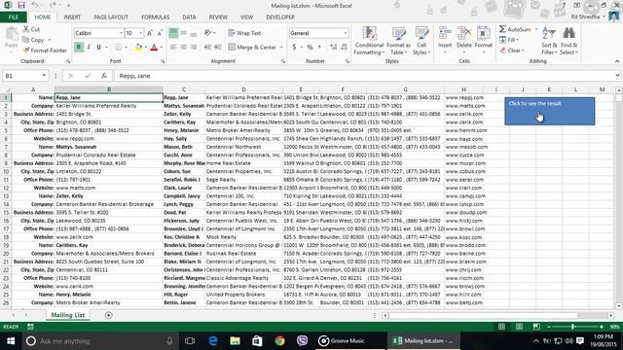Image resolution: width=623 pixels, height=350 pixels.
Task: Click the vertical scrollbar down arrow
Action: click(619, 306)
